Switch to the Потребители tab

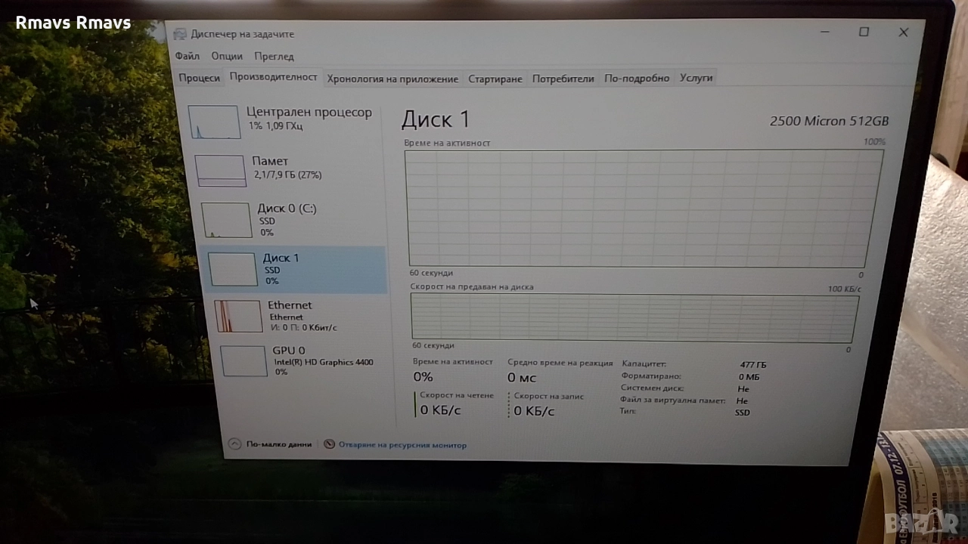click(563, 79)
